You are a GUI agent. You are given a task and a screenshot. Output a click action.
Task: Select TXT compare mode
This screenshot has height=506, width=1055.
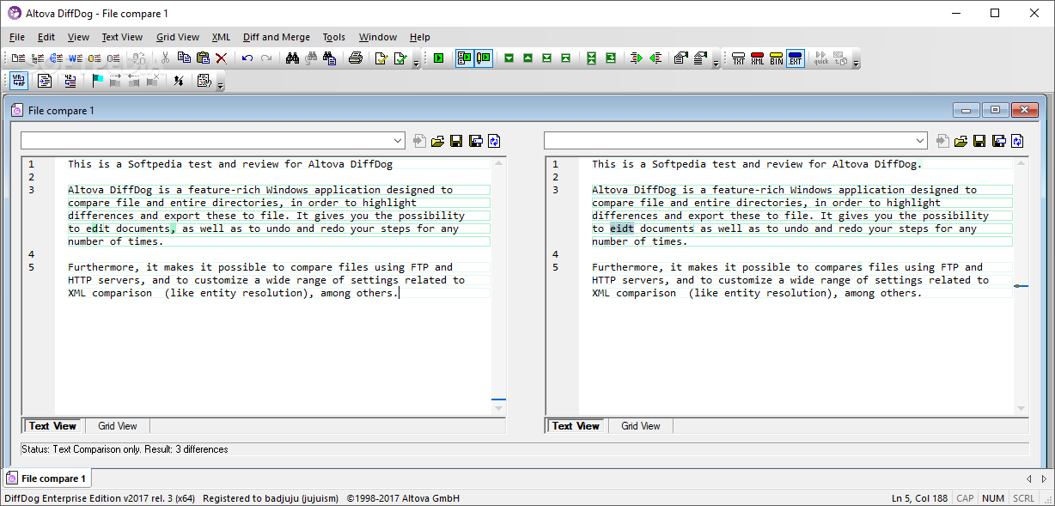pyautogui.click(x=739, y=58)
